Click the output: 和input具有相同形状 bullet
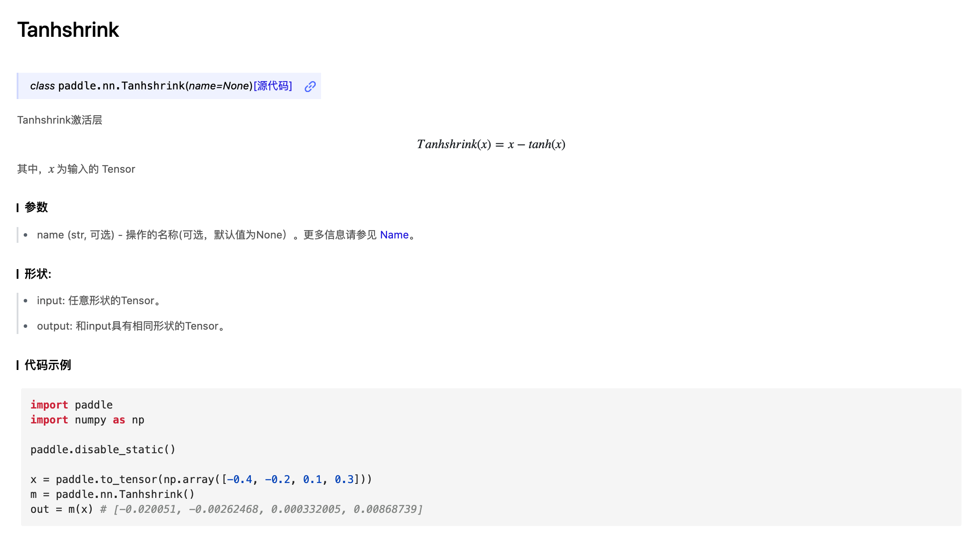979x540 pixels. 130,326
